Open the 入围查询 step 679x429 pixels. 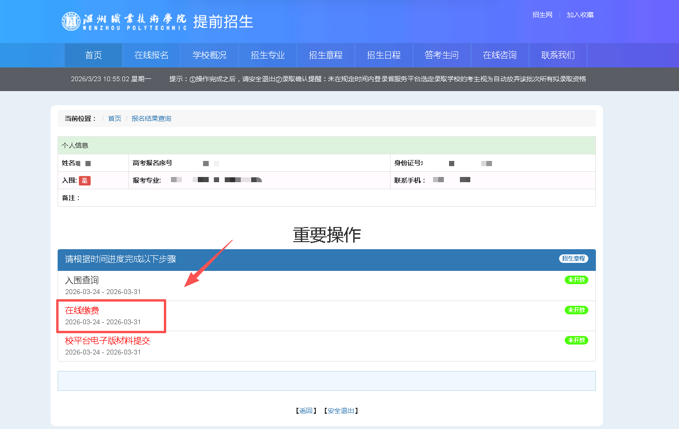pyautogui.click(x=82, y=280)
